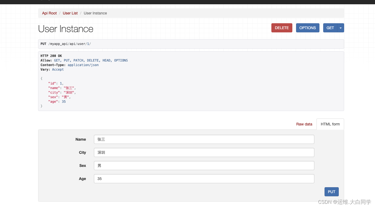Click the User Instance breadcrumb text
375x207 pixels.
[95, 13]
